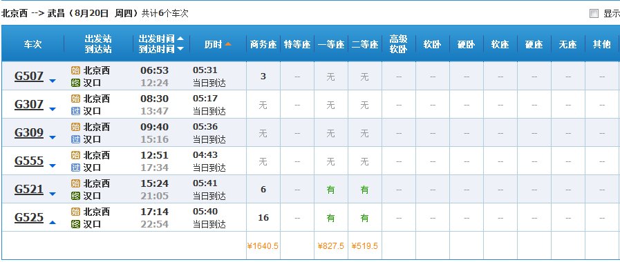This screenshot has width=620, height=262.
Task: Click the 始 origin icon in G521 row
Action: click(75, 183)
